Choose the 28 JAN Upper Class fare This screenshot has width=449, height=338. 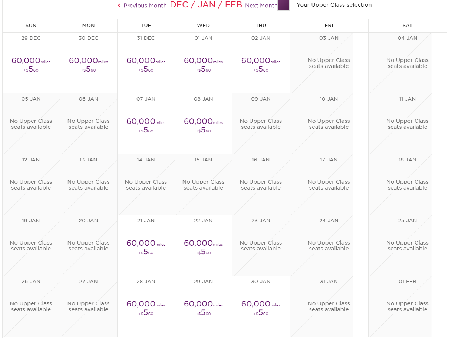(146, 306)
